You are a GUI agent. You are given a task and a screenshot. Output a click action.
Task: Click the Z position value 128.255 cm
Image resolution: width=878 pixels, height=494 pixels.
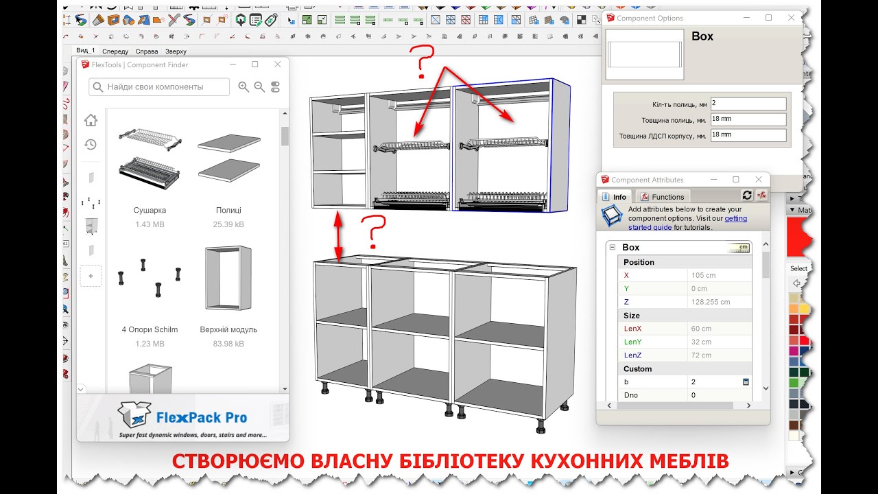[x=720, y=302]
